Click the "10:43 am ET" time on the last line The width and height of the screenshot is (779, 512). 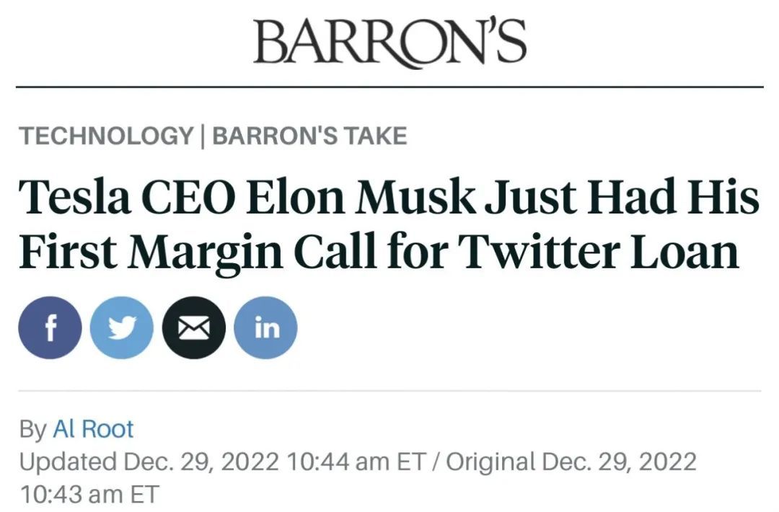click(x=88, y=495)
